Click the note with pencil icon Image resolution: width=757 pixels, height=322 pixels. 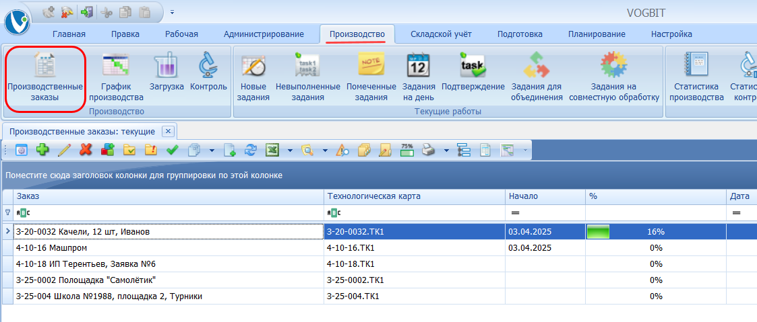385,150
